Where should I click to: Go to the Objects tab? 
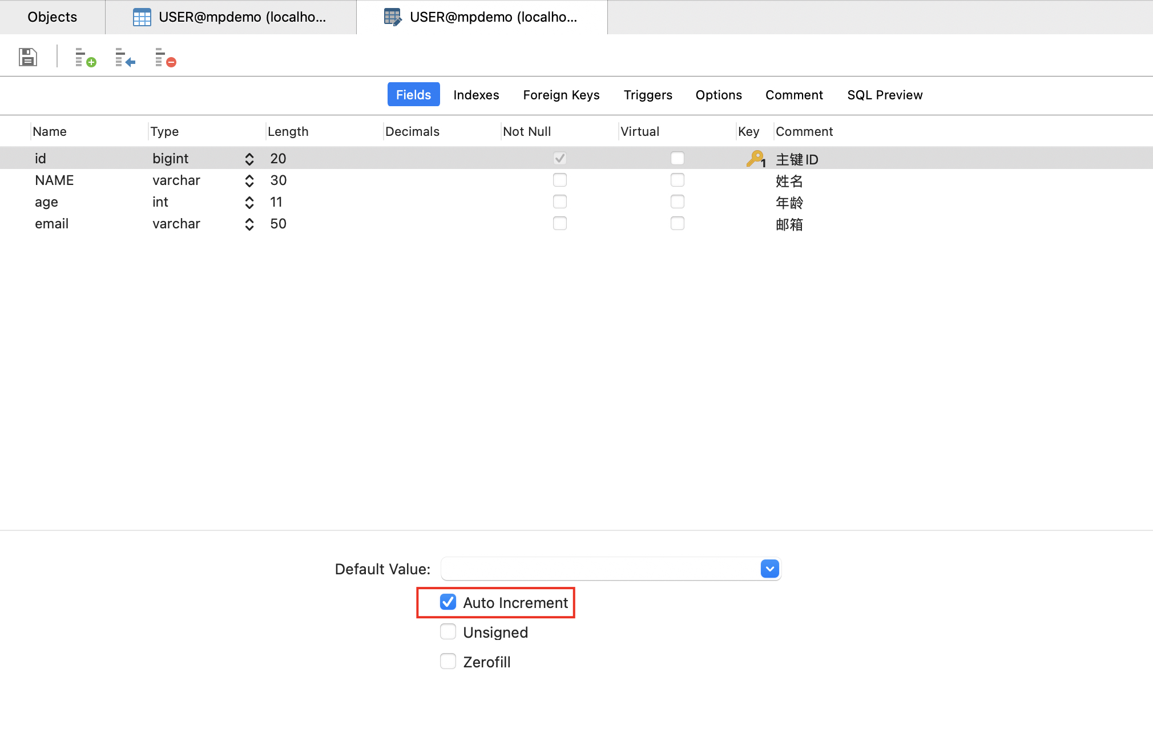coord(52,17)
